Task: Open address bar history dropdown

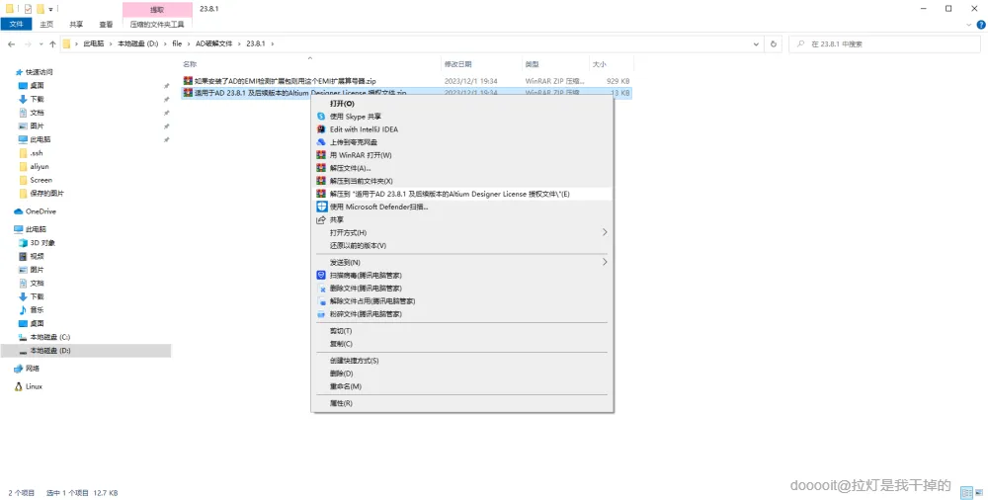Action: pyautogui.click(x=756, y=44)
